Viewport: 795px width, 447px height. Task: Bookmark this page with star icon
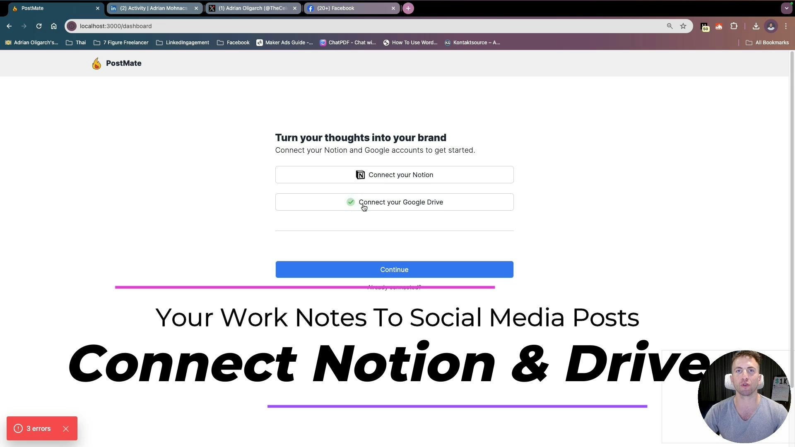pos(683,26)
